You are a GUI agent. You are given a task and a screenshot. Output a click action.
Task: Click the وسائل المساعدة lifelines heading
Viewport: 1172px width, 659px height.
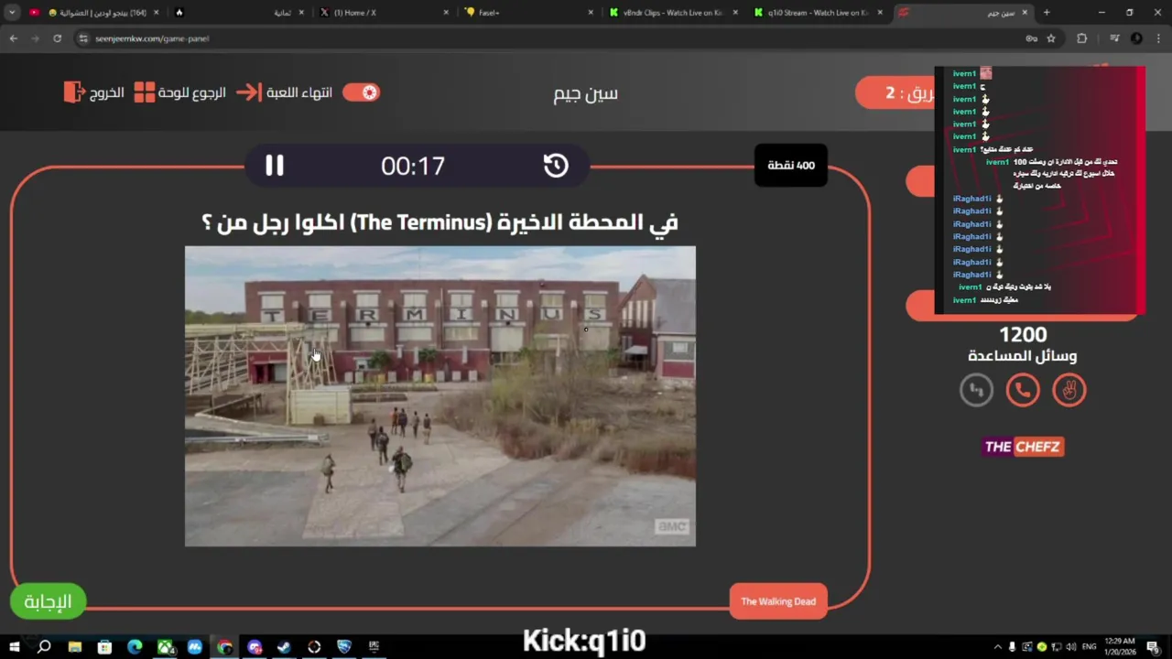tap(1023, 356)
